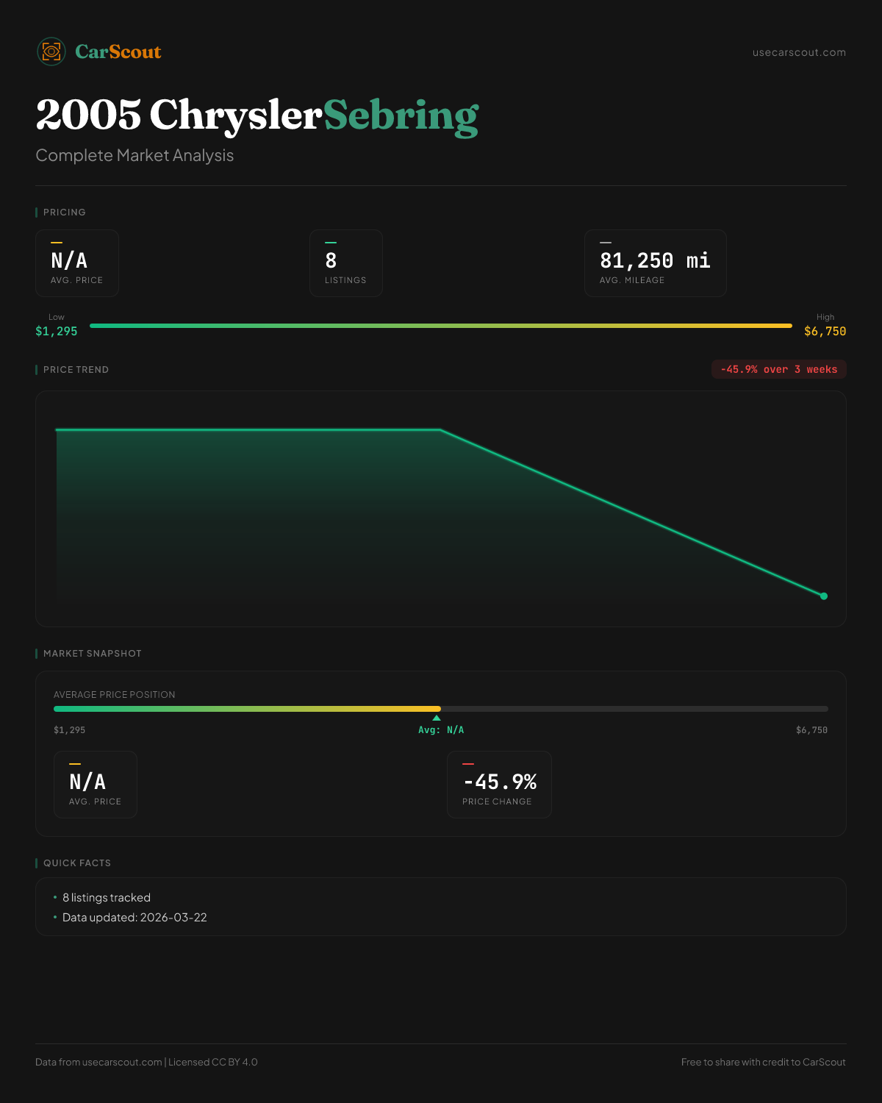This screenshot has height=1103, width=882.
Task: Select the -45.9% Price Change card
Action: click(499, 785)
